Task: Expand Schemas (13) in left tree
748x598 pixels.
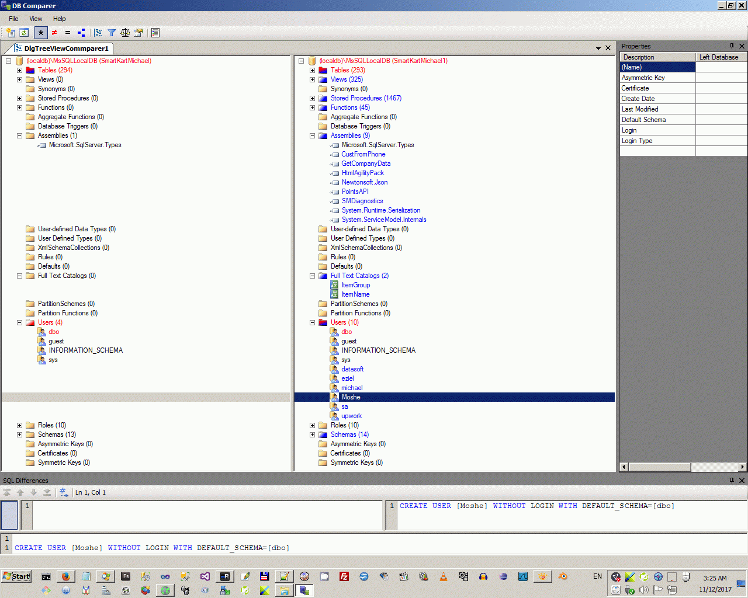Action: pyautogui.click(x=19, y=434)
